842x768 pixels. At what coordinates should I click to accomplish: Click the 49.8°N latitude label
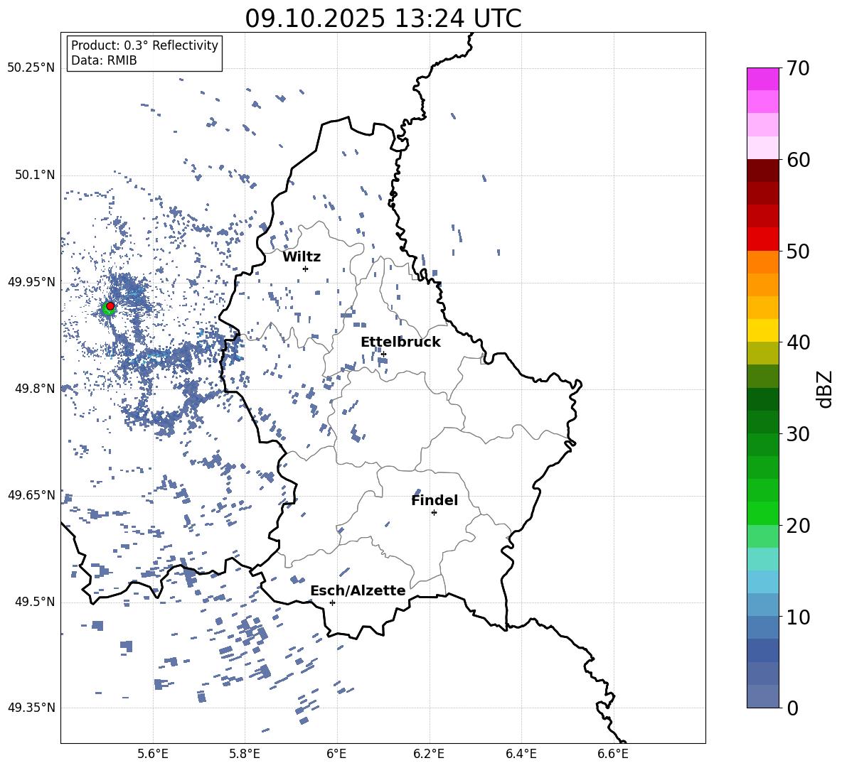[x=35, y=389]
